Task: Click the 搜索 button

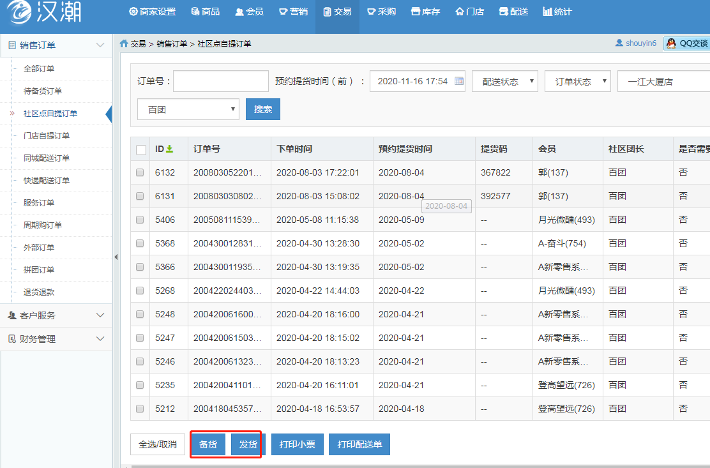Action: (262, 109)
